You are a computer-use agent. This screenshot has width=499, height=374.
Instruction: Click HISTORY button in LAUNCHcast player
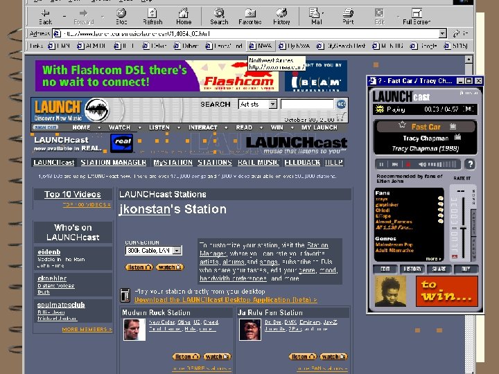412,269
